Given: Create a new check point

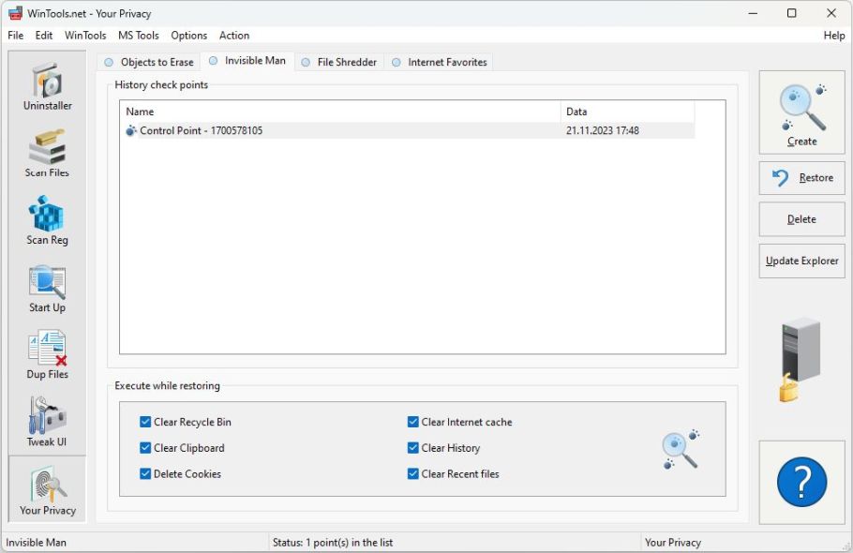Looking at the screenshot, I should tap(801, 113).
